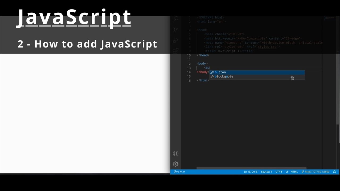340x191 pixels.
Task: Click the <body> tag on line 12
Action: click(x=202, y=64)
